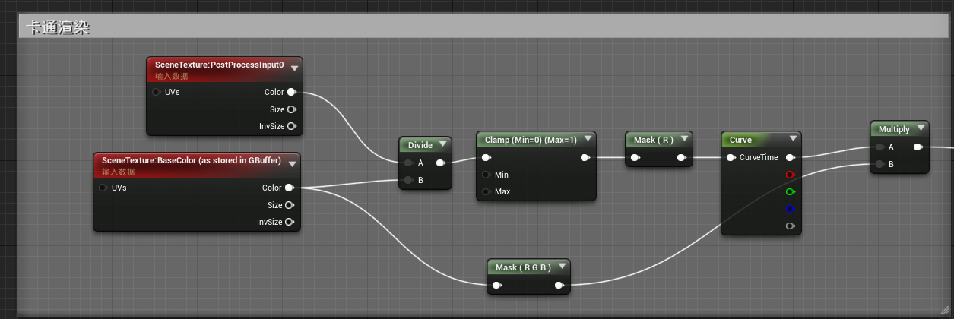954x319 pixels.
Task: Click the Divide node's B input pin
Action: pos(409,180)
